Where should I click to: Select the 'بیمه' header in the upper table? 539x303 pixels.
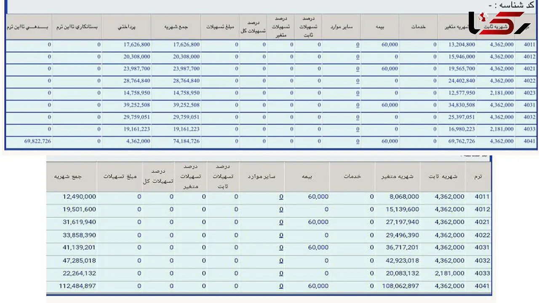(380, 27)
